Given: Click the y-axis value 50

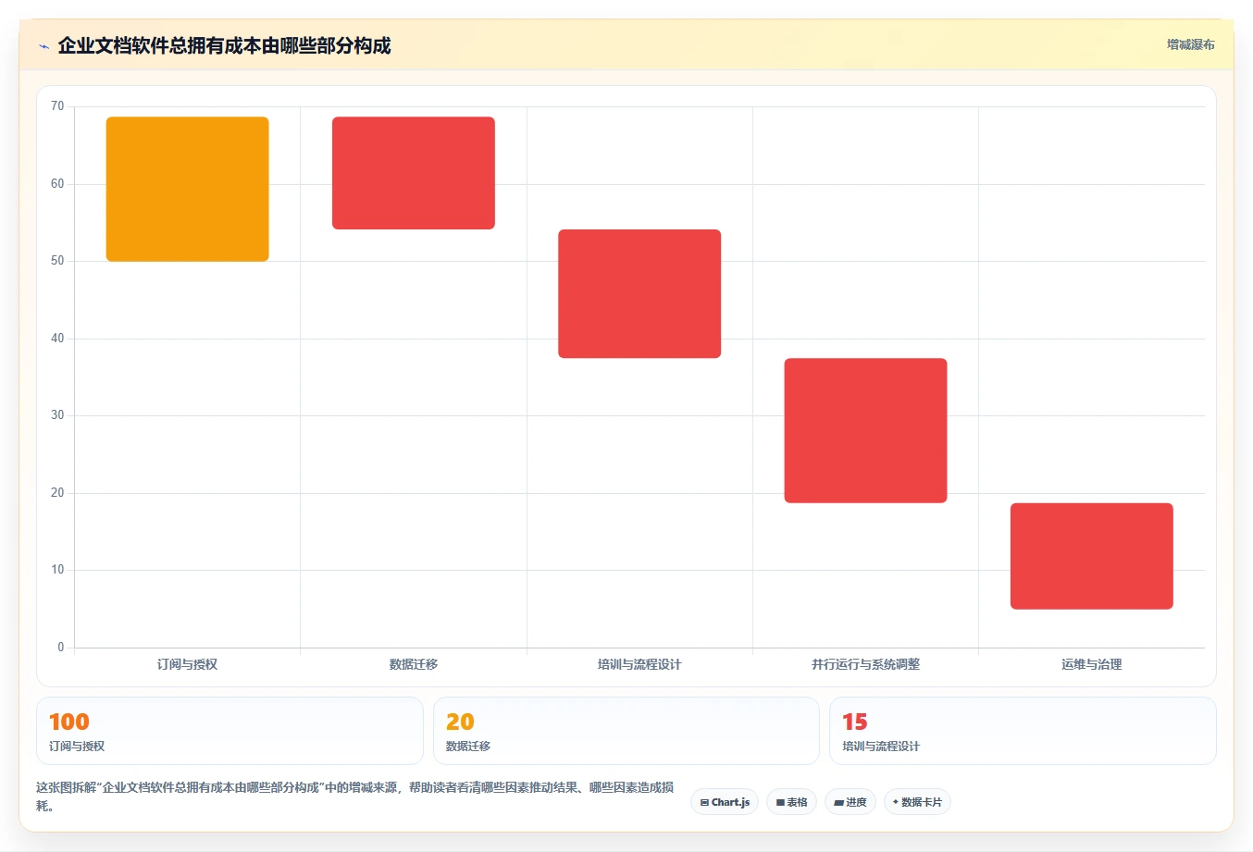Looking at the screenshot, I should pyautogui.click(x=57, y=261).
